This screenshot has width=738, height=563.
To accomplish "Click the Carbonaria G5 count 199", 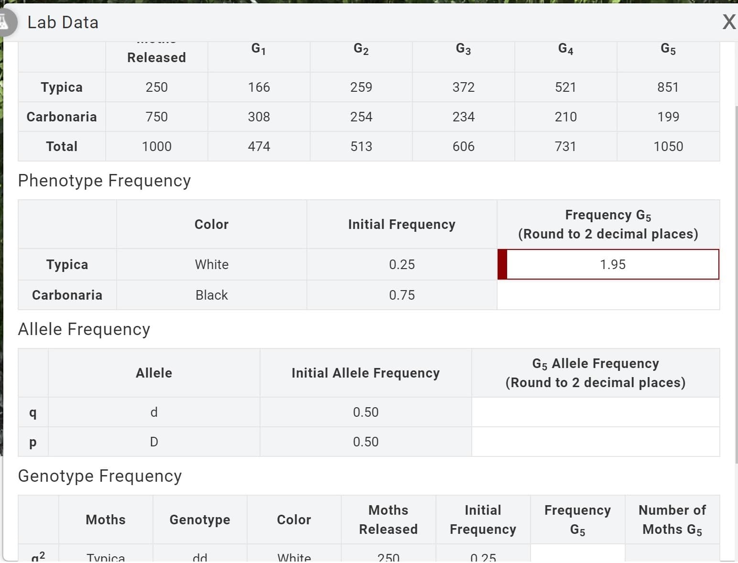I will (x=668, y=117).
